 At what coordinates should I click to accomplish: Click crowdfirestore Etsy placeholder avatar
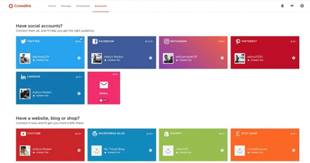click(x=240, y=151)
